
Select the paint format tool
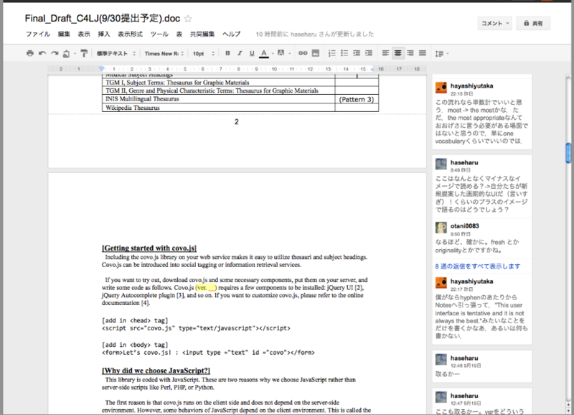84,53
